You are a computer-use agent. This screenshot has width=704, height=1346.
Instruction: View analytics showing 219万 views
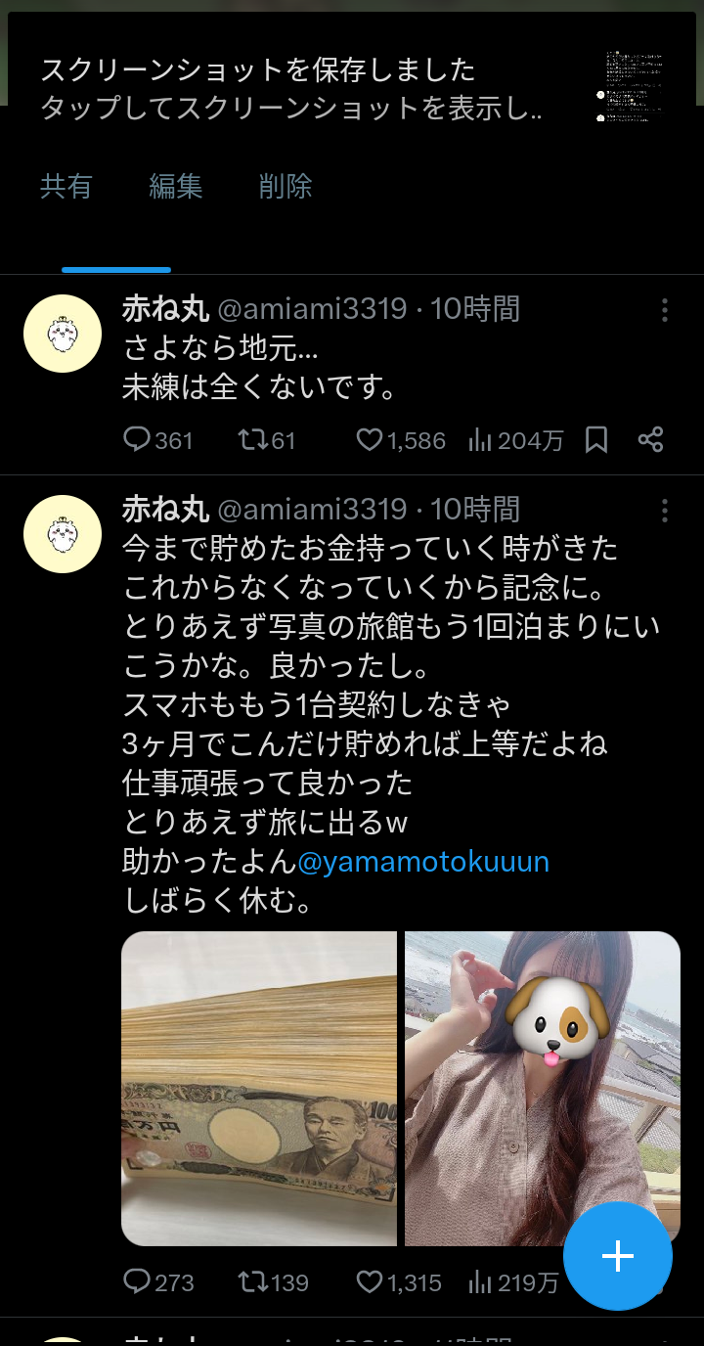(x=513, y=1281)
